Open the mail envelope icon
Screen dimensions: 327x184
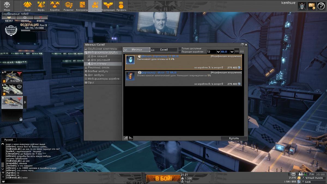click(x=293, y=174)
